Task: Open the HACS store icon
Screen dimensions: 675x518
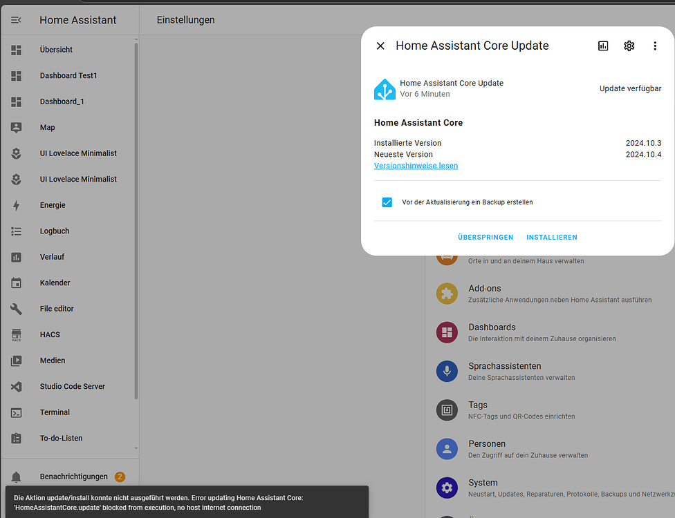Action: tap(16, 335)
